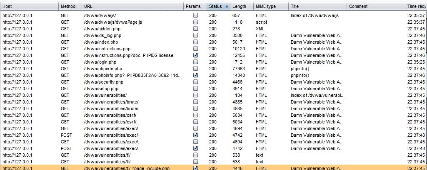Select the /dvwa/setup.php URL
This screenshot has width=427, height=170.
(101, 89)
